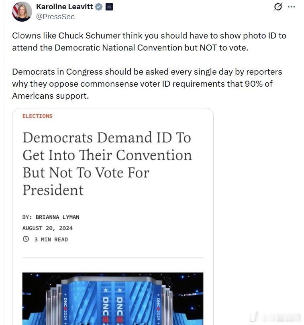Click the August 20, 2024 article date
This screenshot has width=304, height=325.
[x=47, y=228]
